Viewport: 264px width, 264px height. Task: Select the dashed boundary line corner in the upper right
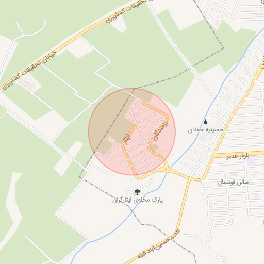[x=223, y=48]
